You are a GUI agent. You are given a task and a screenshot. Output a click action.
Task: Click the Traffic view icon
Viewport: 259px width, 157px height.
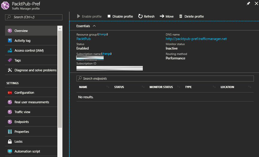[x=10, y=112]
